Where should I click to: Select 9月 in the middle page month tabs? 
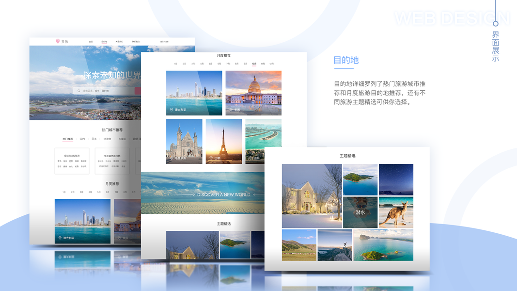[245, 64]
